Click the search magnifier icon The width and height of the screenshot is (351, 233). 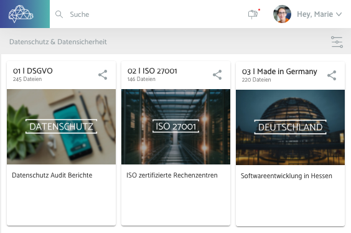tap(59, 14)
